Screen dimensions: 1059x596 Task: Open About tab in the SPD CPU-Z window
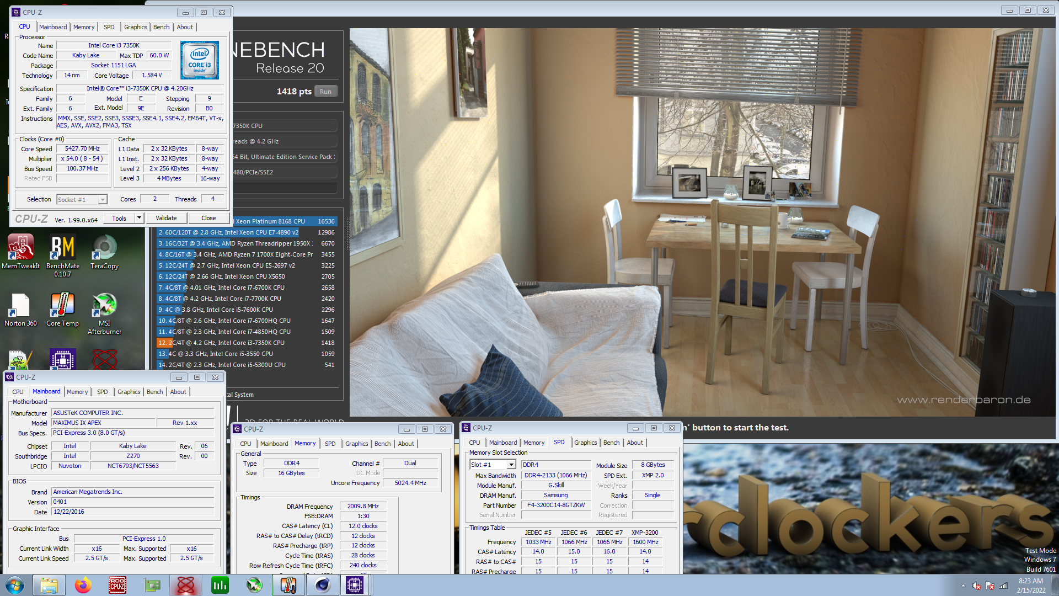[635, 443]
